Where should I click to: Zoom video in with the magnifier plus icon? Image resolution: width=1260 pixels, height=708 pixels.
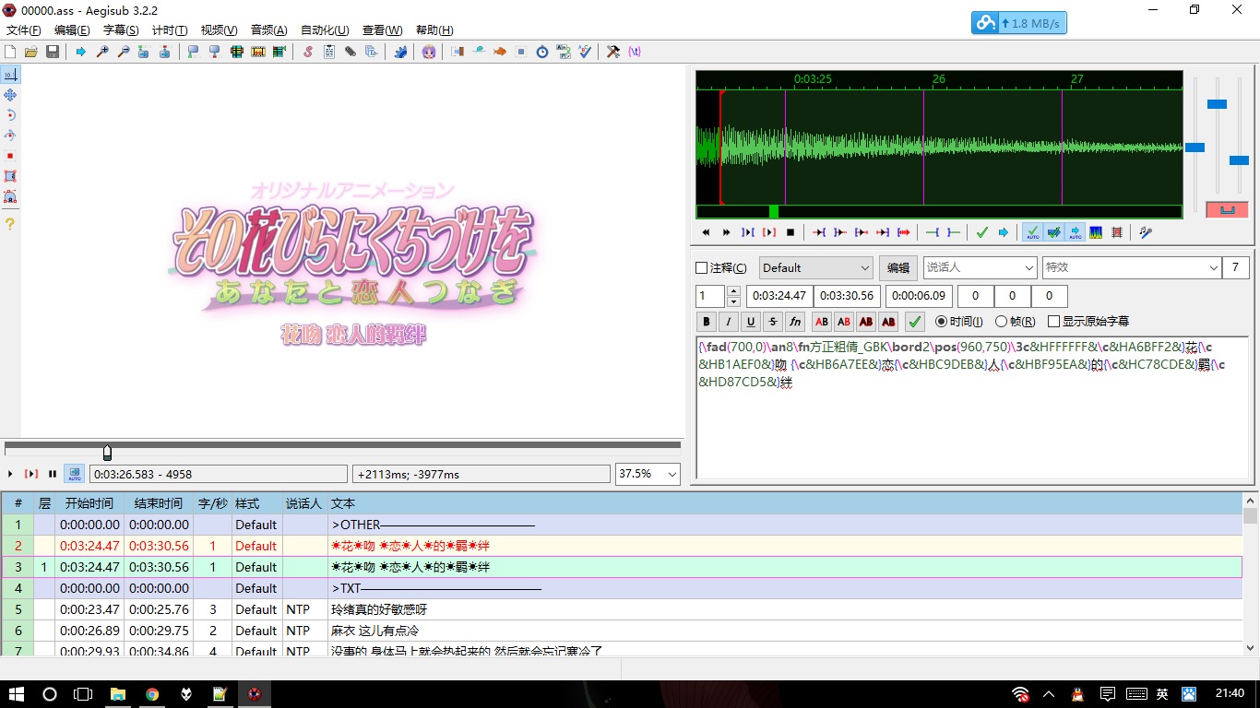[102, 52]
